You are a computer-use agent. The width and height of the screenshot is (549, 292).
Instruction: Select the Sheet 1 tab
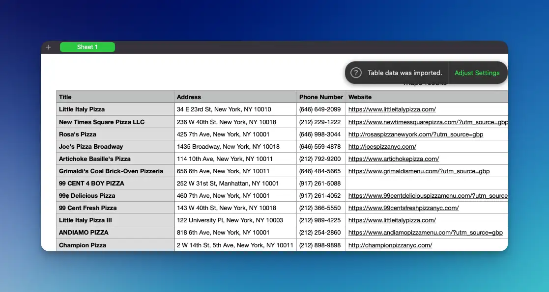pos(87,47)
